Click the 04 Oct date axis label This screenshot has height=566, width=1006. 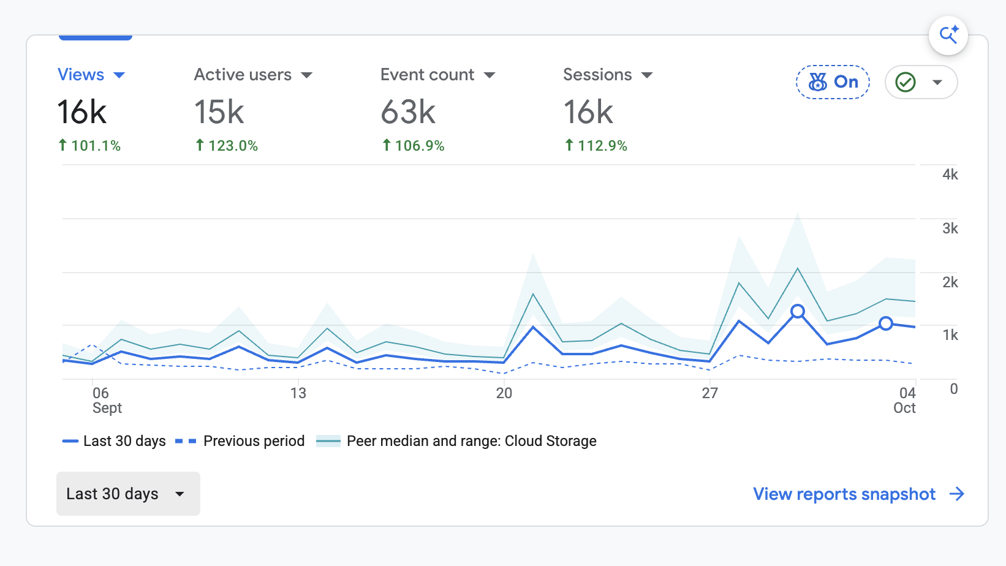(x=904, y=401)
